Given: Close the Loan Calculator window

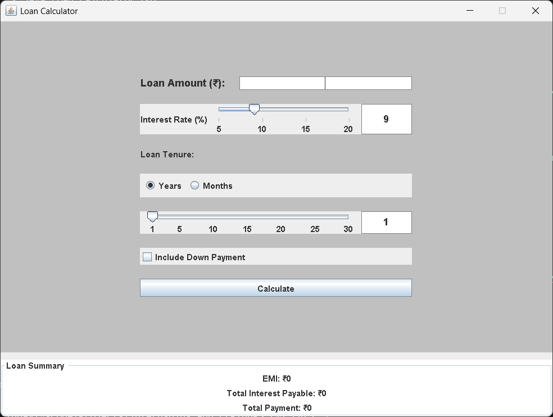Looking at the screenshot, I should (536, 11).
